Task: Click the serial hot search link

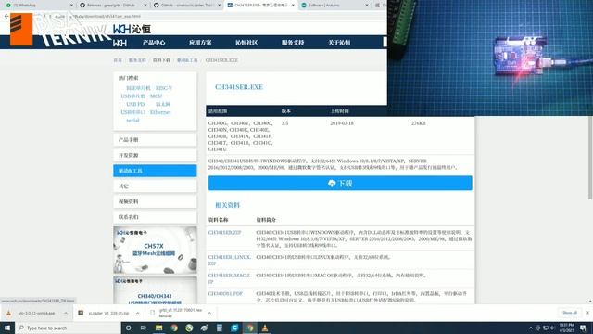Action: (x=132, y=121)
